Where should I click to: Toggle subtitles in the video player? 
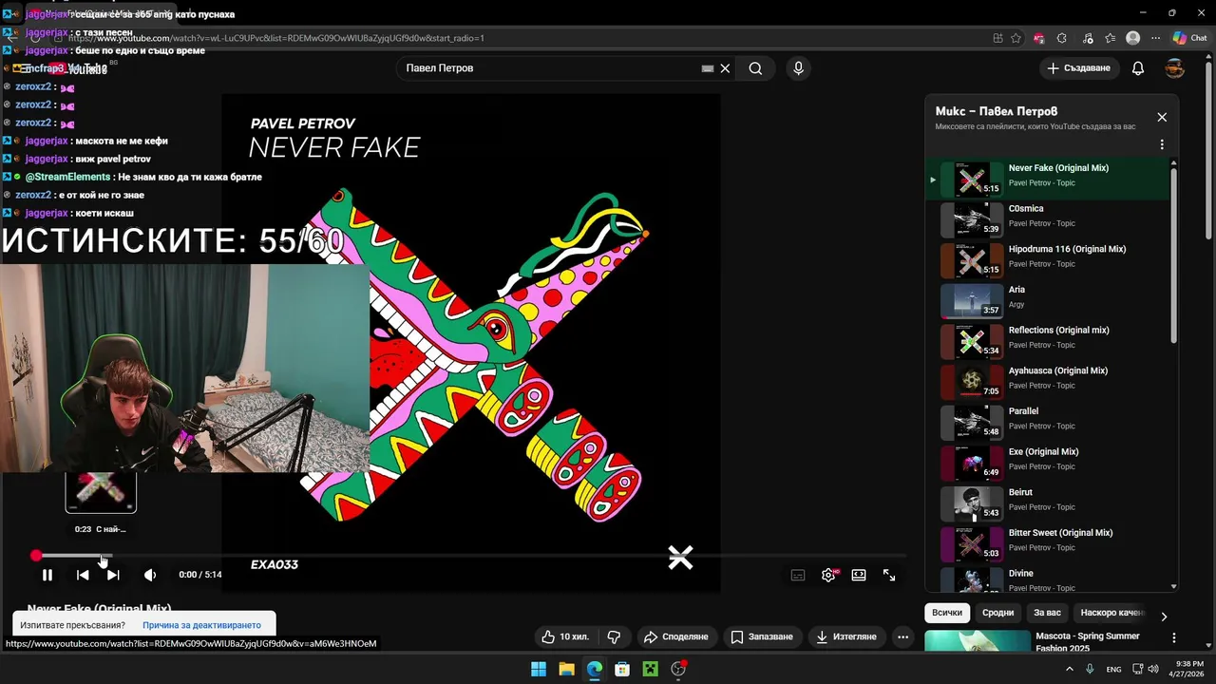pos(798,575)
